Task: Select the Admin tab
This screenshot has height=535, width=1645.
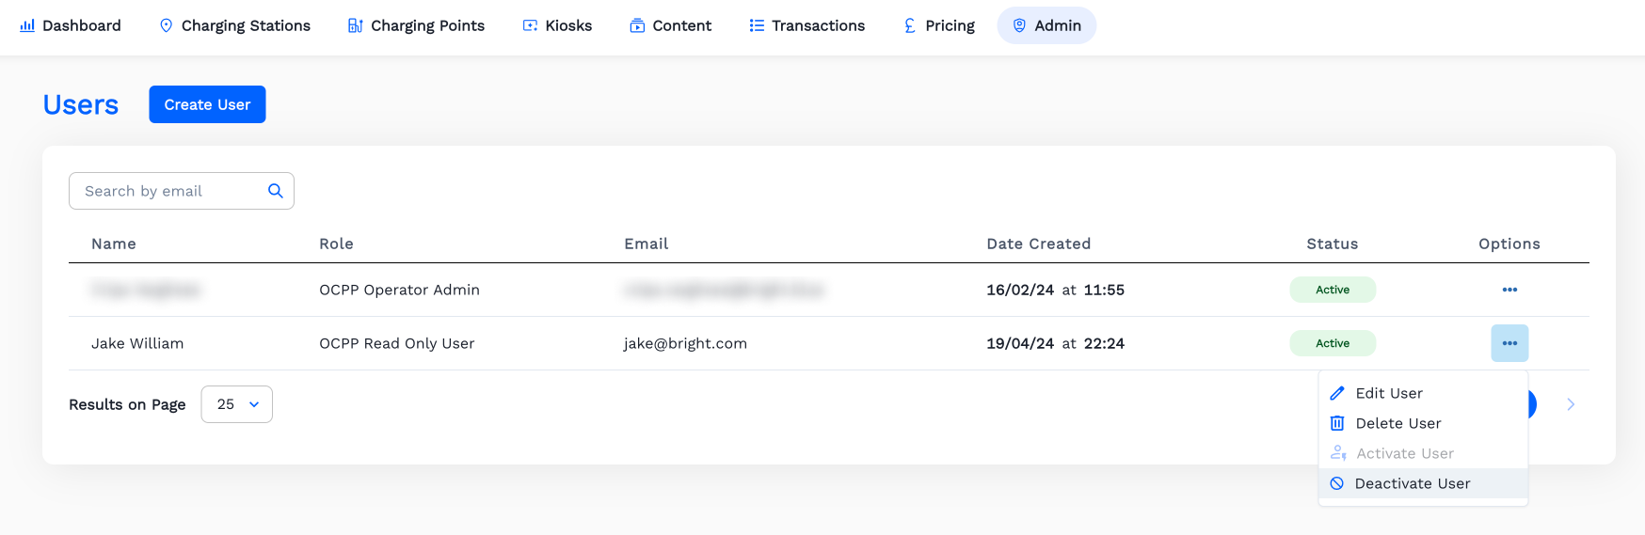Action: (1046, 25)
